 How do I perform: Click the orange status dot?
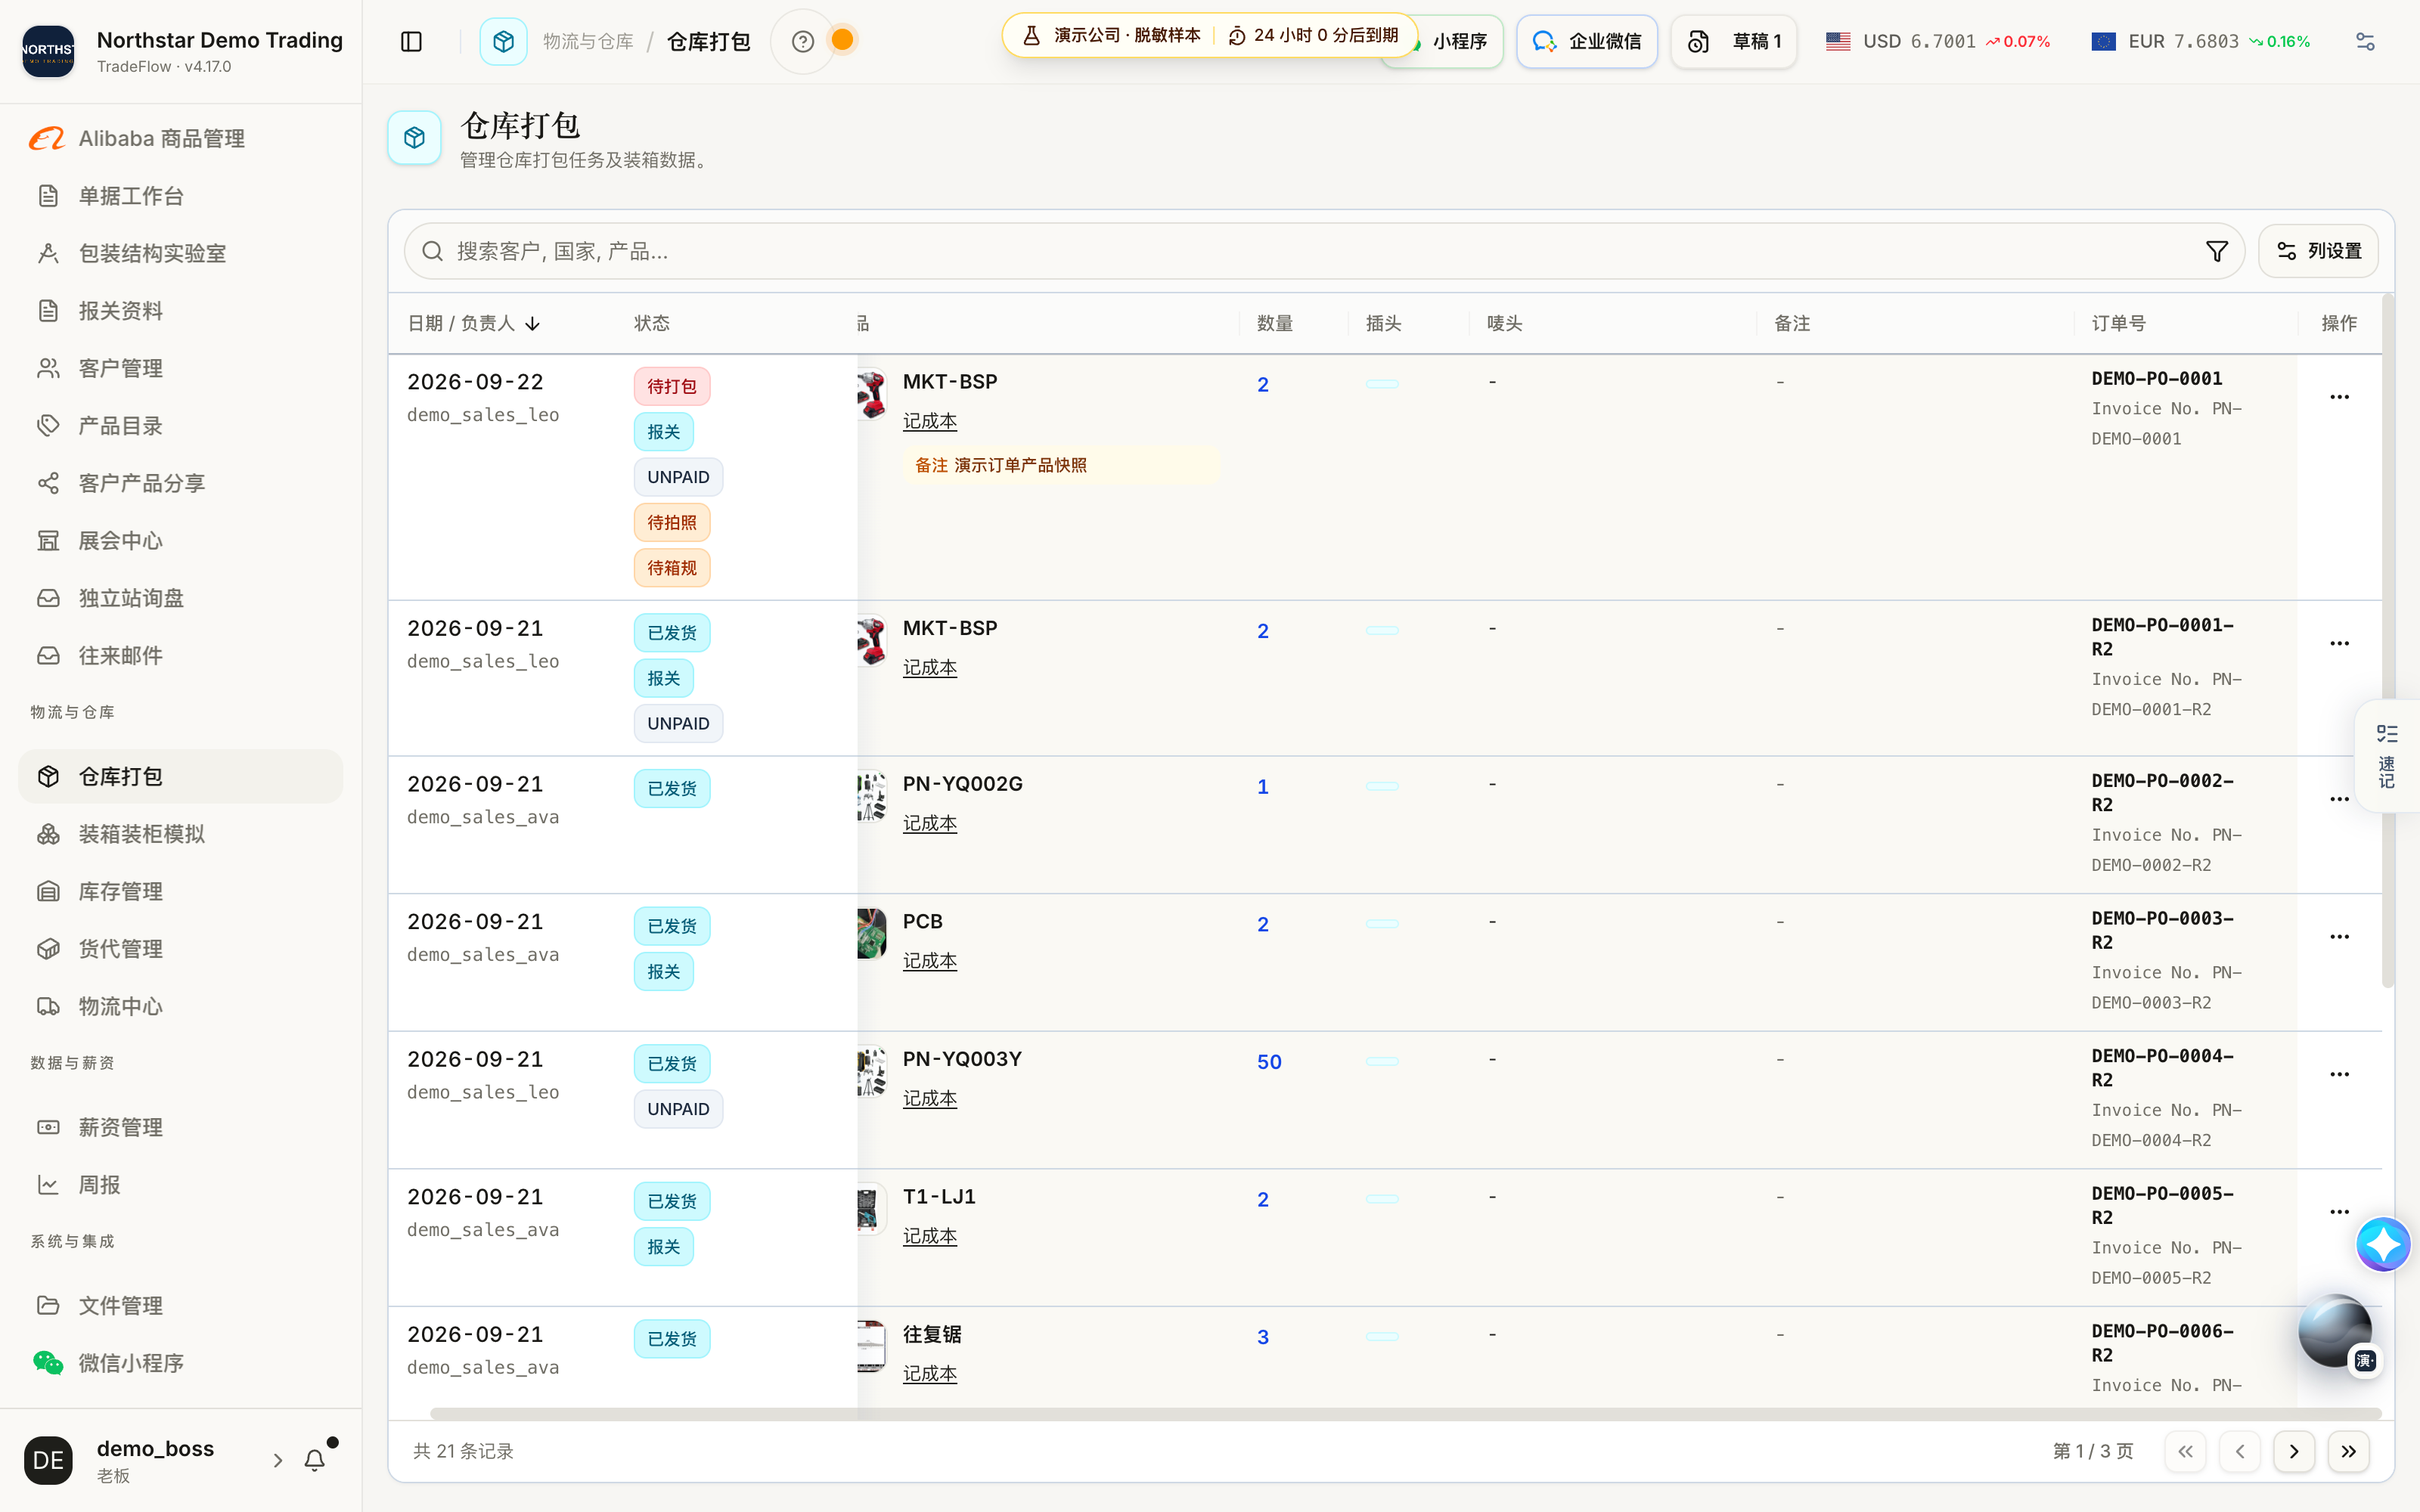[843, 40]
